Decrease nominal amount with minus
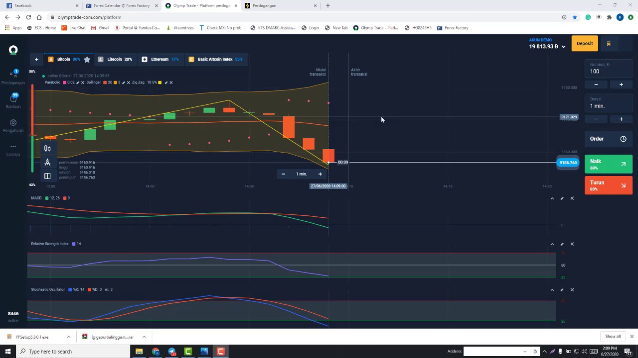The height and width of the screenshot is (358, 638). tap(596, 85)
